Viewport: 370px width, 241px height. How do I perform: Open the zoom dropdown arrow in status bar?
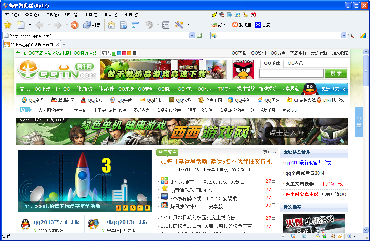point(354,236)
